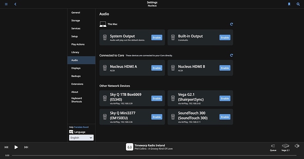This screenshot has width=304, height=159.
Task: Open search with the magnifier icon
Action: 298,4
